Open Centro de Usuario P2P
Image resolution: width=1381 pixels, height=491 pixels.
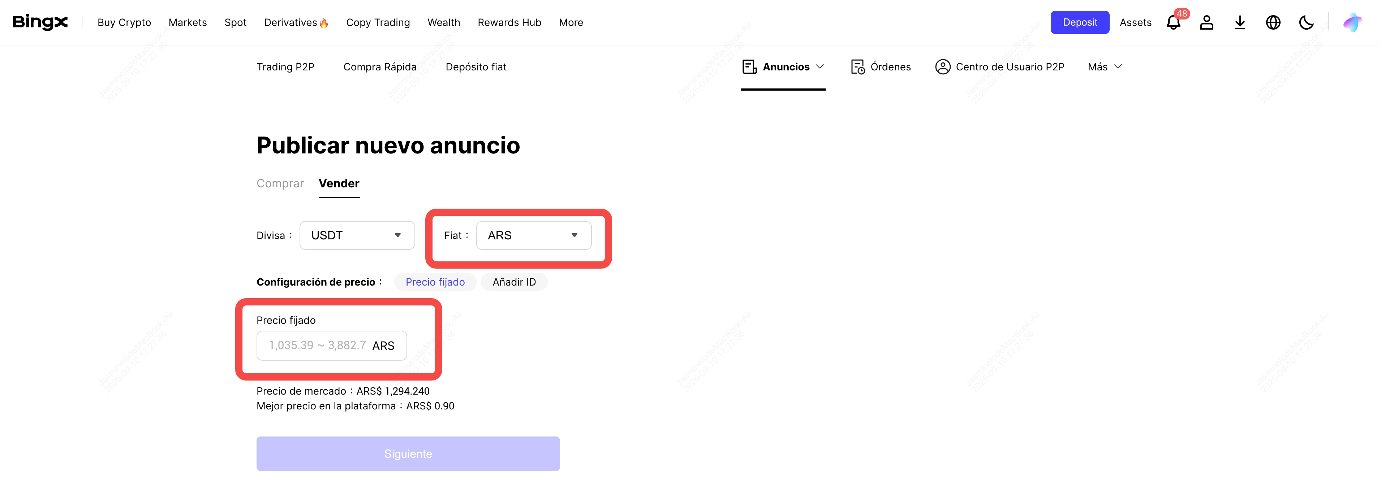1000,67
